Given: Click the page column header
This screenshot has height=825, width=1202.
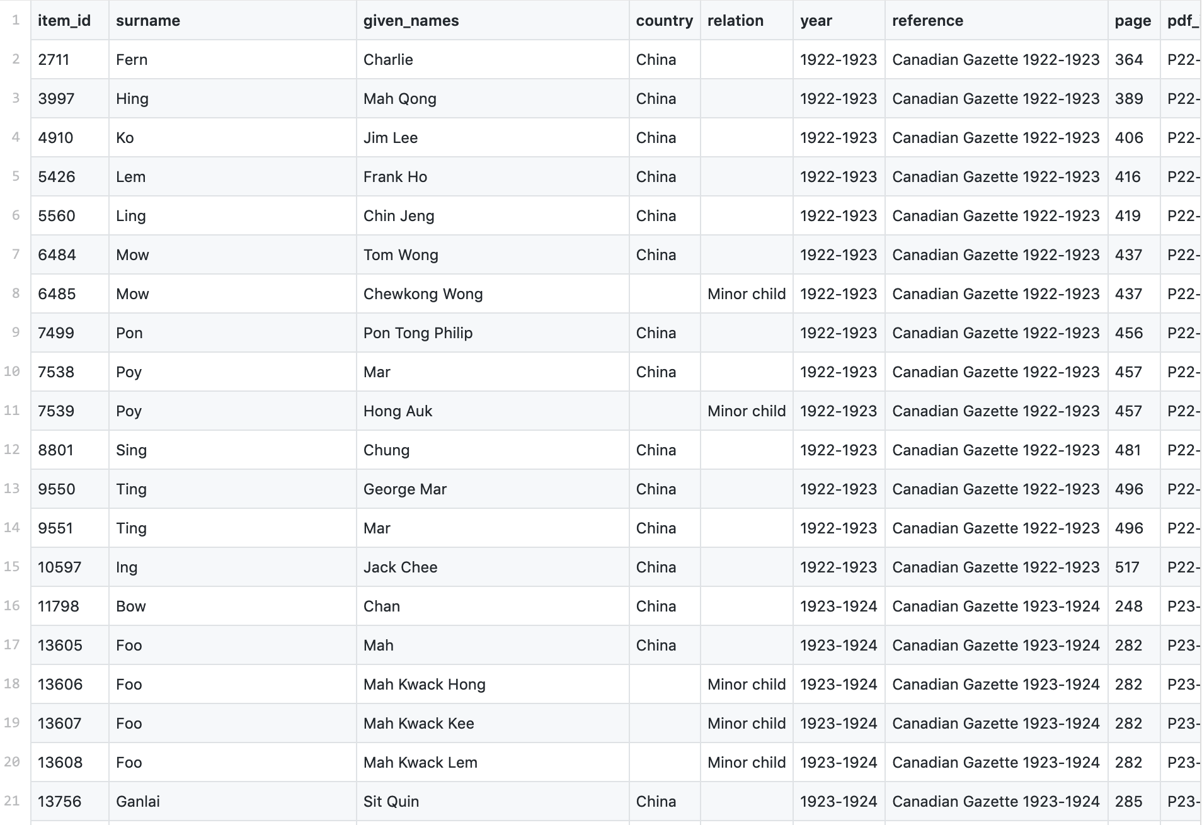Looking at the screenshot, I should point(1132,21).
